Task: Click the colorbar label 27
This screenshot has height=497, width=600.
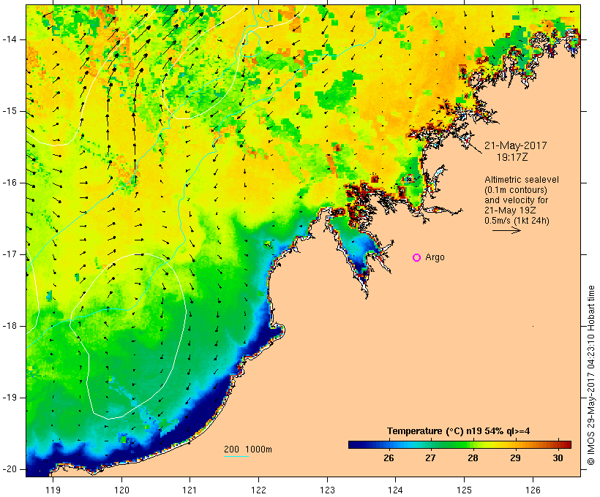Action: [430, 458]
